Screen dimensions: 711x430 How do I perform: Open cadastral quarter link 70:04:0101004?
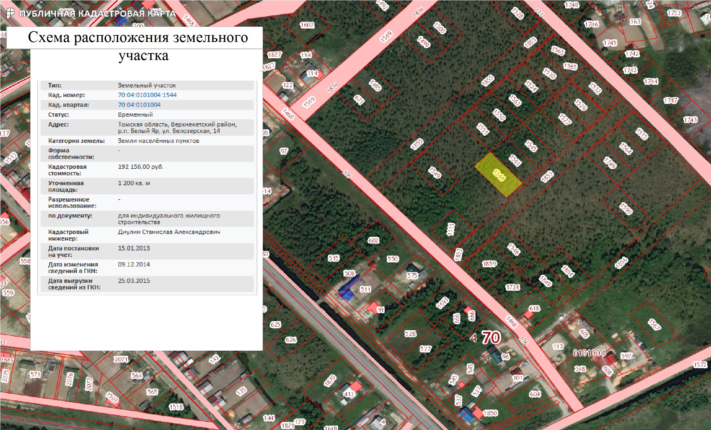pyautogui.click(x=139, y=105)
